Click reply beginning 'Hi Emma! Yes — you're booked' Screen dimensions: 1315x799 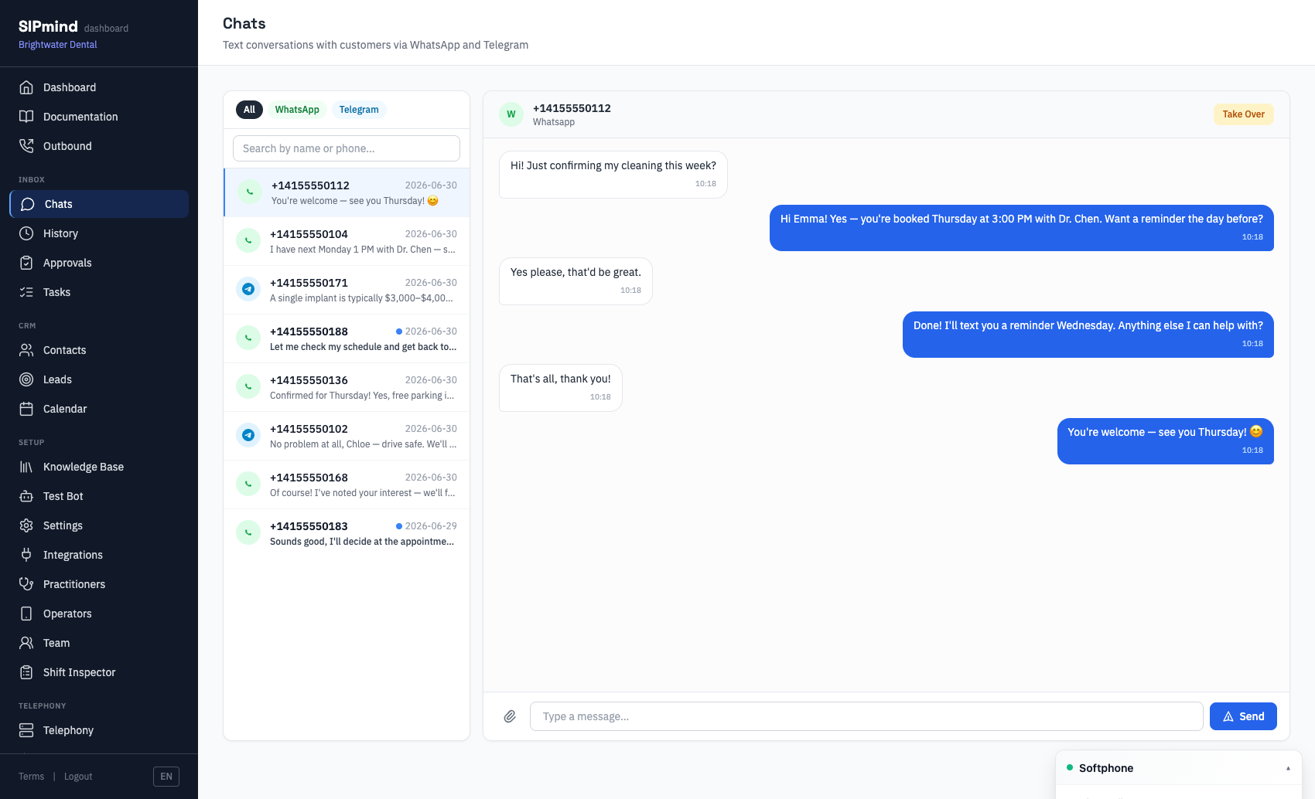pos(1021,228)
